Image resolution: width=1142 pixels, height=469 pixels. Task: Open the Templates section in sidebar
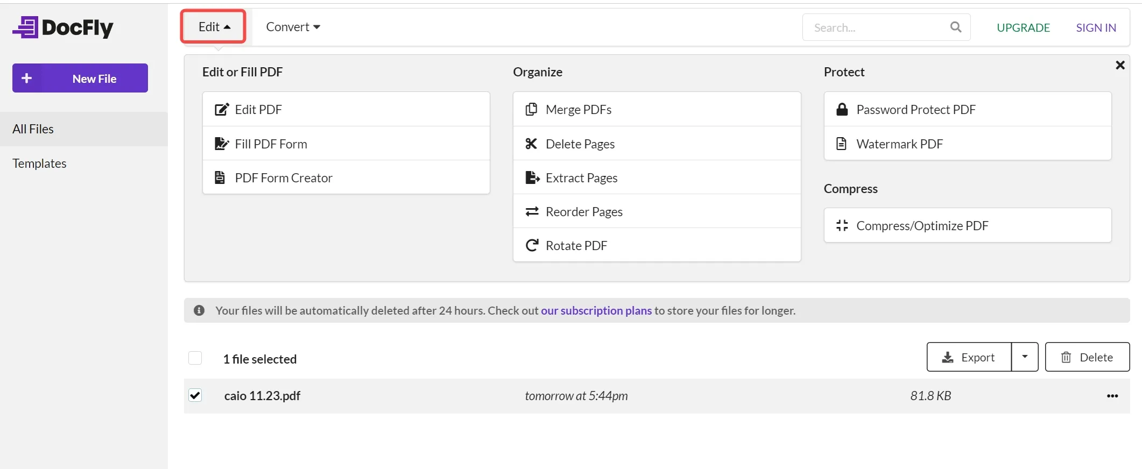coord(39,164)
